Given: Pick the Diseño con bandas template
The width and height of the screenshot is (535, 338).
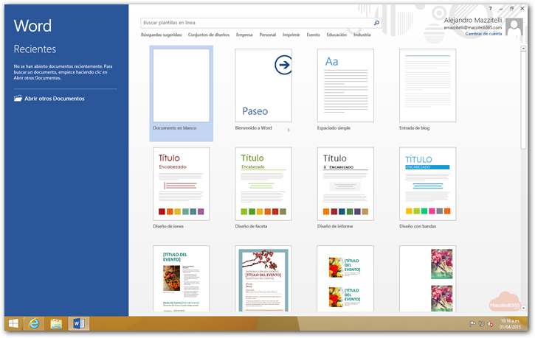Looking at the screenshot, I should 427,183.
